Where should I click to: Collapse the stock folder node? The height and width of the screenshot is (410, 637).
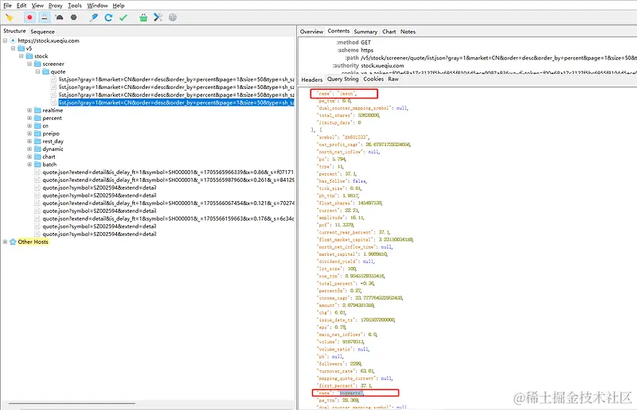pos(21,56)
